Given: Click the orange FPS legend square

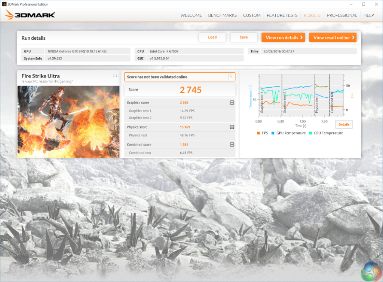Looking at the screenshot, I should point(258,133).
